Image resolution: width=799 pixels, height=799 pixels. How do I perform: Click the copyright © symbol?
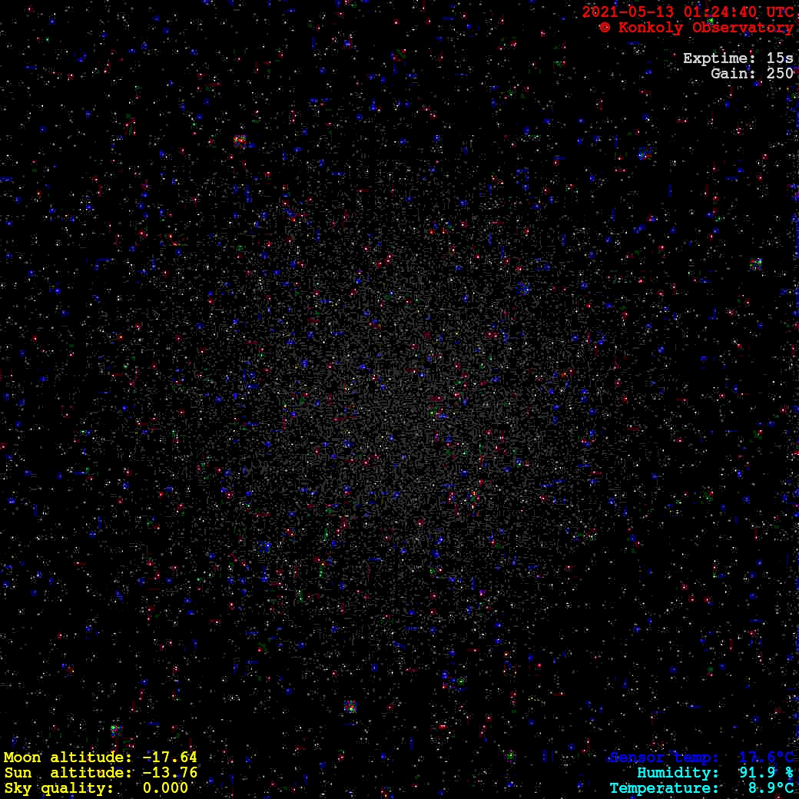tap(605, 28)
